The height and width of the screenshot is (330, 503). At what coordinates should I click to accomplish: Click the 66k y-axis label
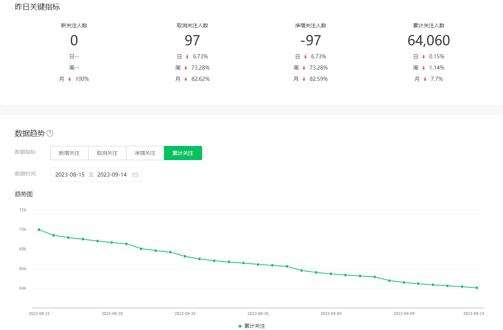(x=23, y=269)
